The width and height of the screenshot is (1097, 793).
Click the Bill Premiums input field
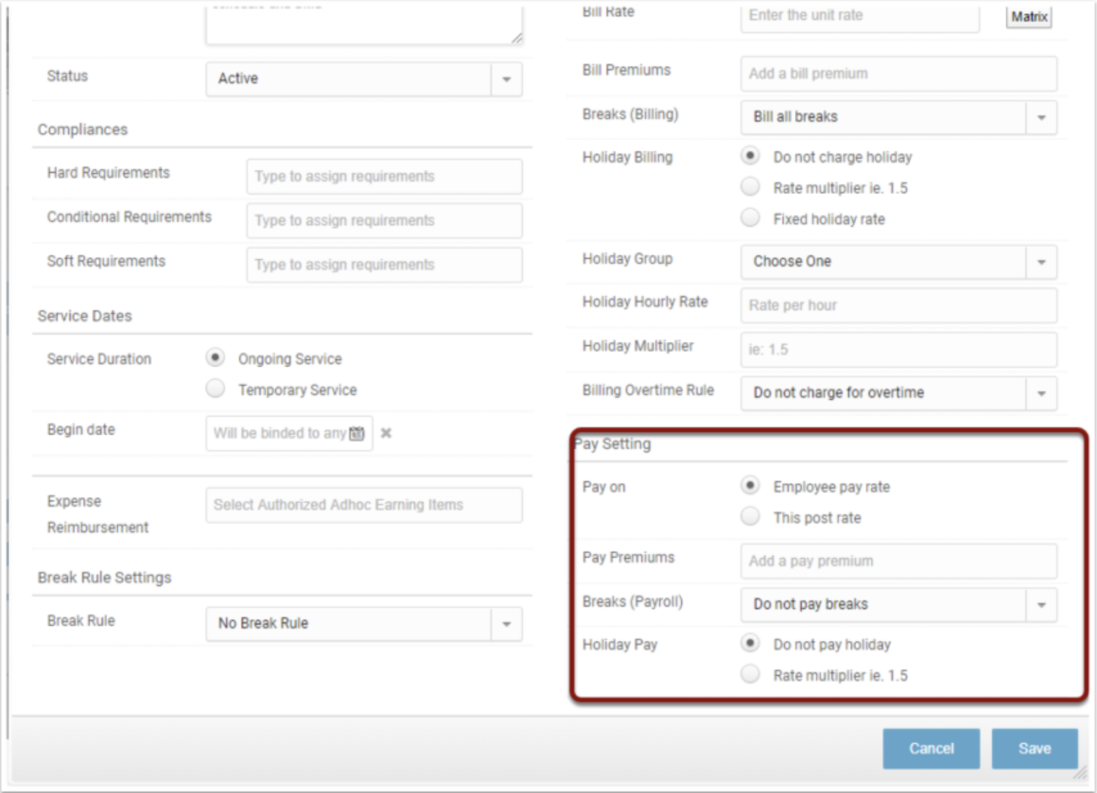898,74
